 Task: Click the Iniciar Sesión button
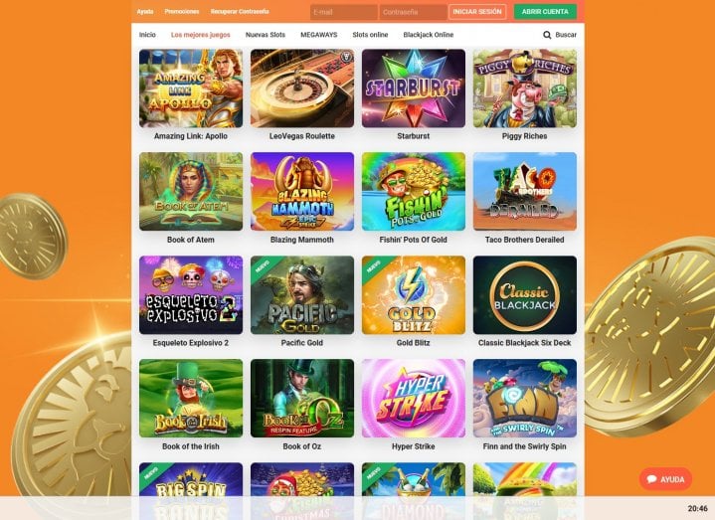(477, 12)
